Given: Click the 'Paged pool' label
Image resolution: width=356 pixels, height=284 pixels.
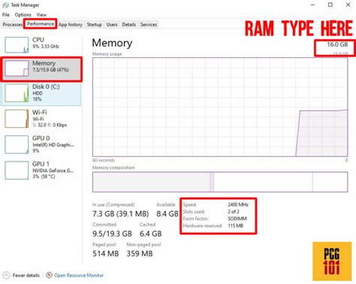Looking at the screenshot, I should pyautogui.click(x=104, y=244).
